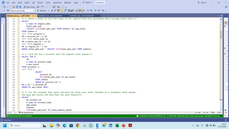The height and width of the screenshot is (129, 229).
Task: Open the undo history dropdown arrow
Action: (45, 7)
